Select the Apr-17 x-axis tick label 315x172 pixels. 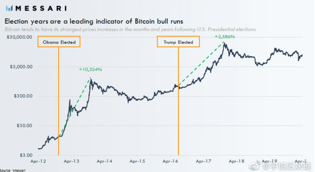tap(203, 161)
